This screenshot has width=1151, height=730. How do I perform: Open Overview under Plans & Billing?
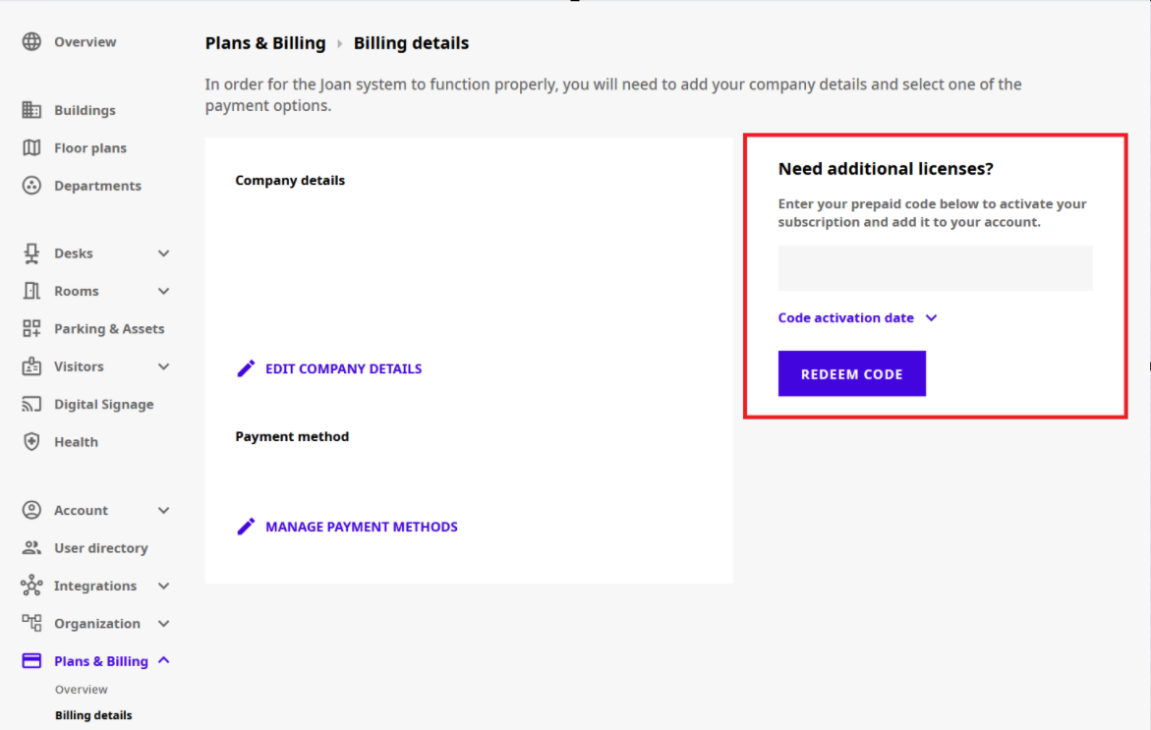tap(82, 690)
